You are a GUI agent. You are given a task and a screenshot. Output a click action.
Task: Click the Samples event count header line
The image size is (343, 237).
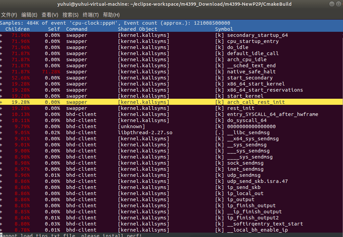point(115,23)
